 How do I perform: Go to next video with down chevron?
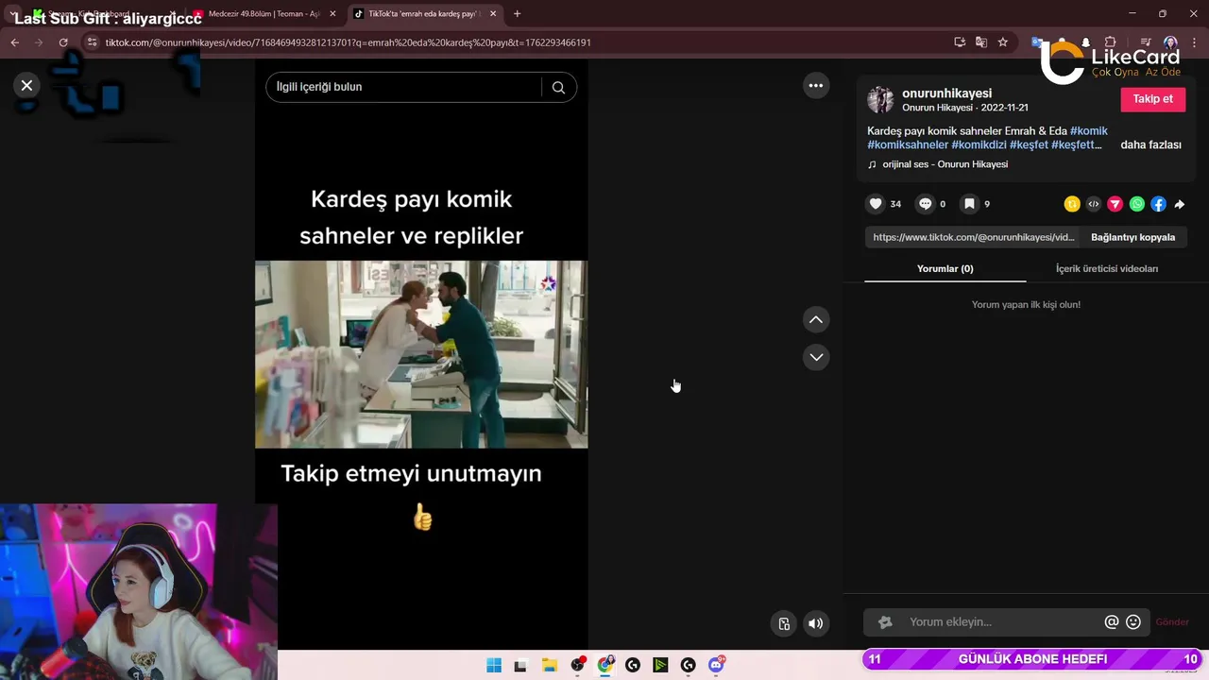[x=816, y=357]
